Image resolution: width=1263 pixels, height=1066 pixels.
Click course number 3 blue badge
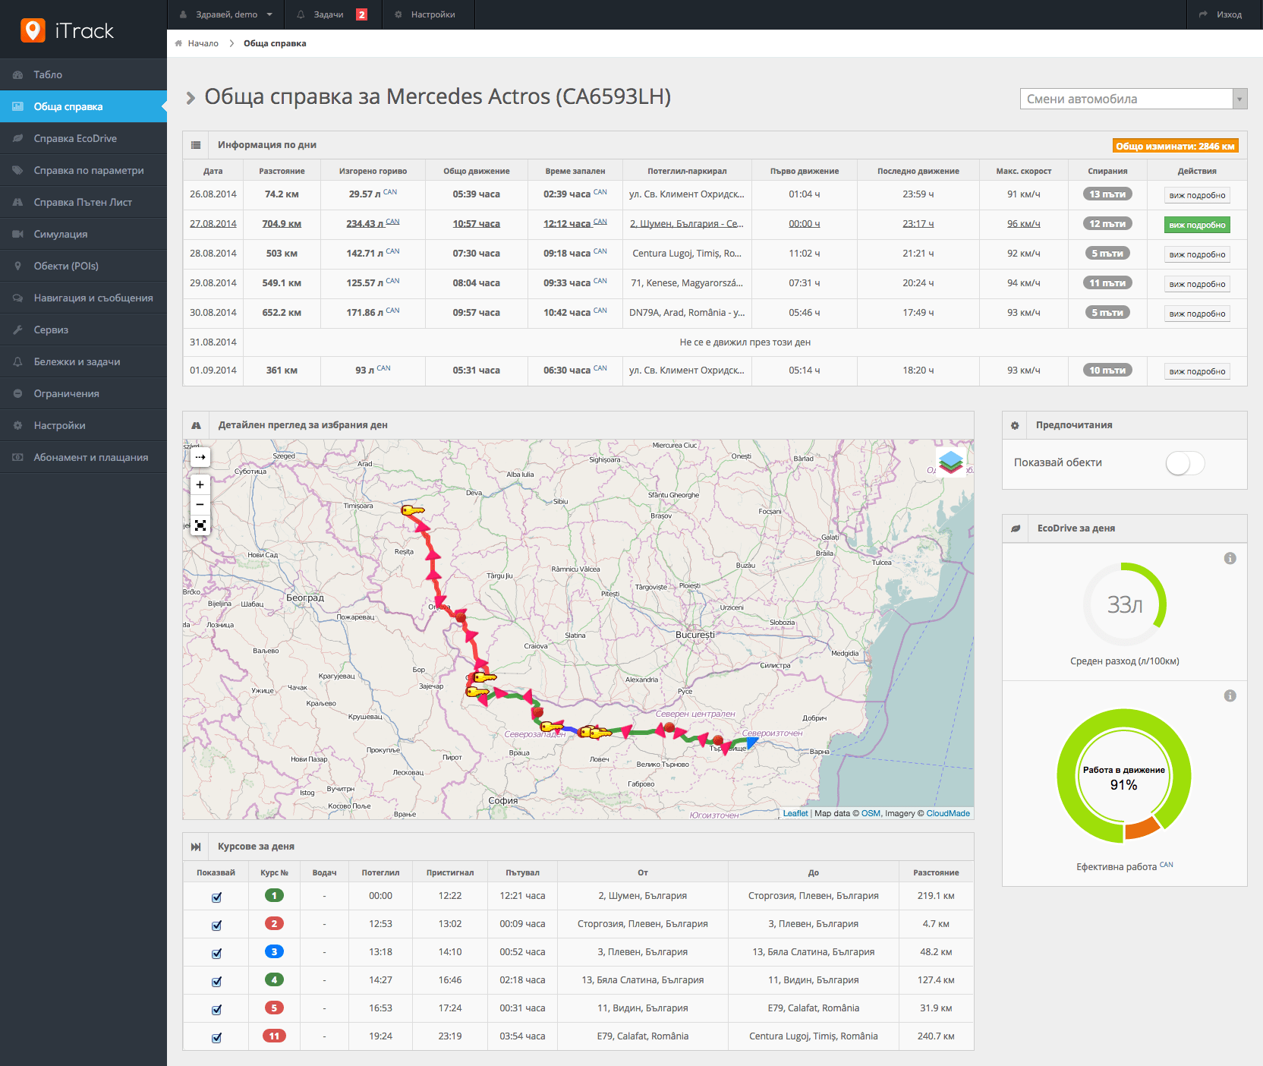[x=274, y=951]
